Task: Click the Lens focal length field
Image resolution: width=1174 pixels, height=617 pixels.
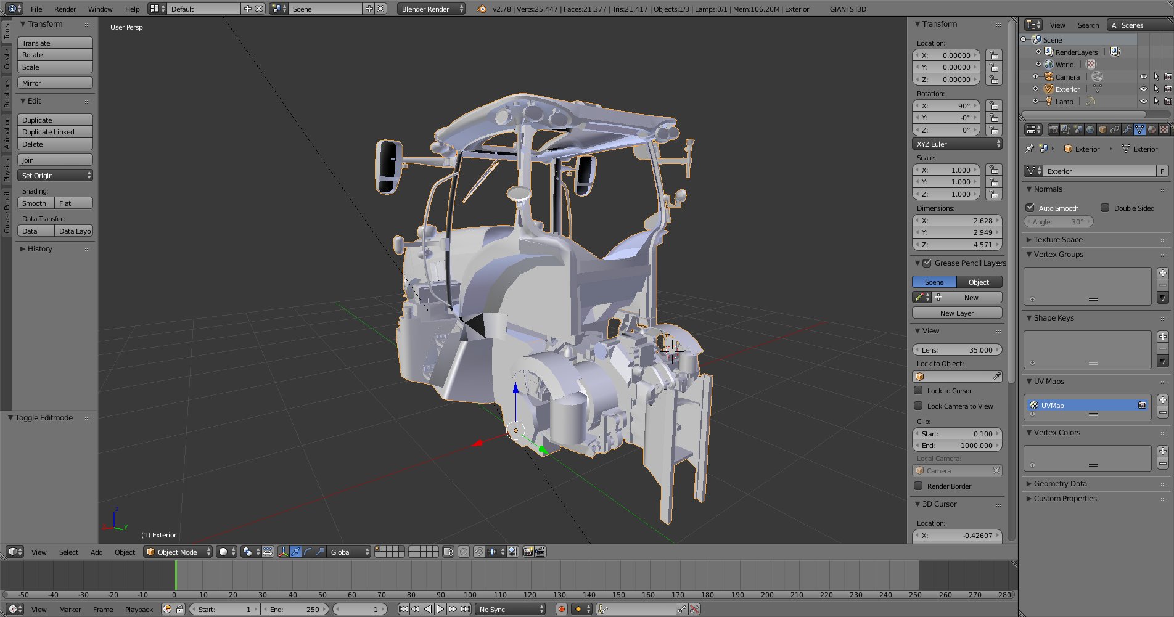Action: (956, 350)
